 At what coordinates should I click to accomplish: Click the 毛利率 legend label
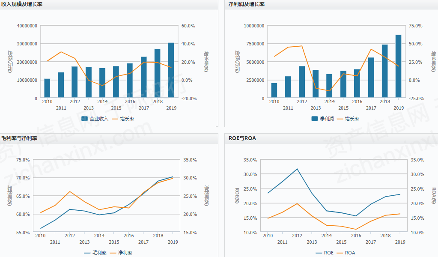tap(99, 253)
